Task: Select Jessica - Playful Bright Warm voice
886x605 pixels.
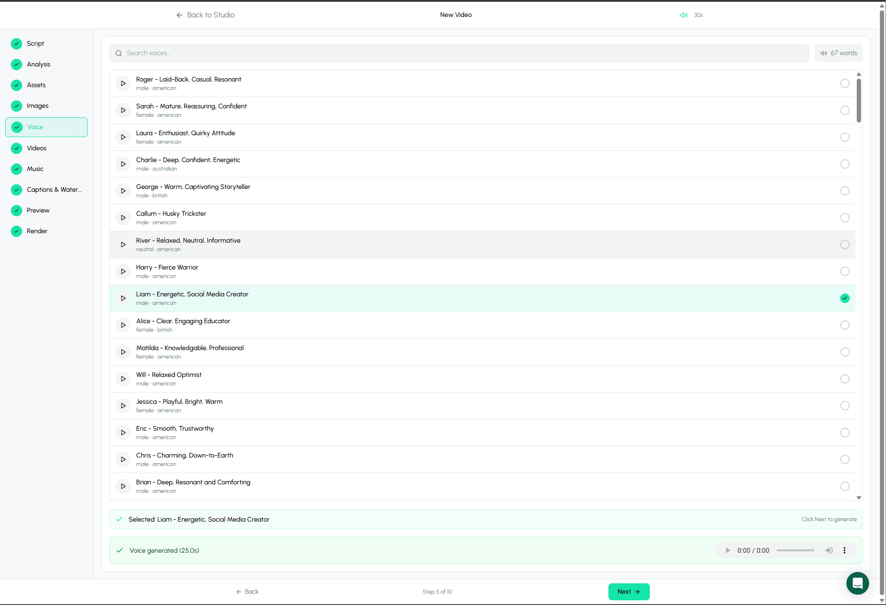Action: pyautogui.click(x=845, y=405)
